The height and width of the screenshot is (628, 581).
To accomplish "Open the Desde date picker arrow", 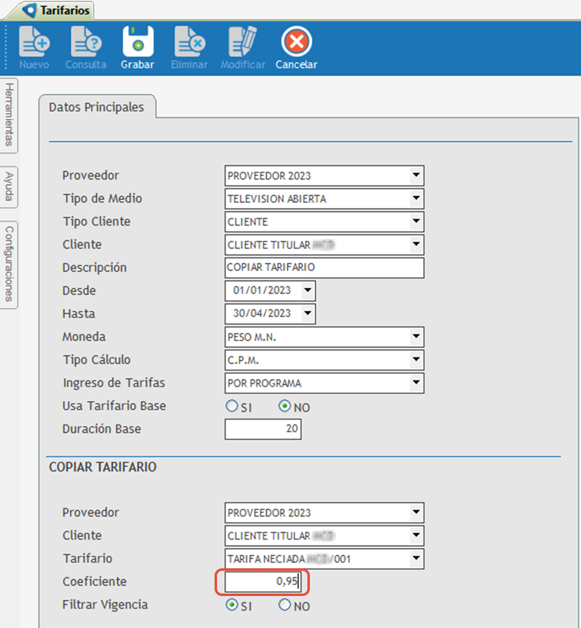I will (x=307, y=290).
